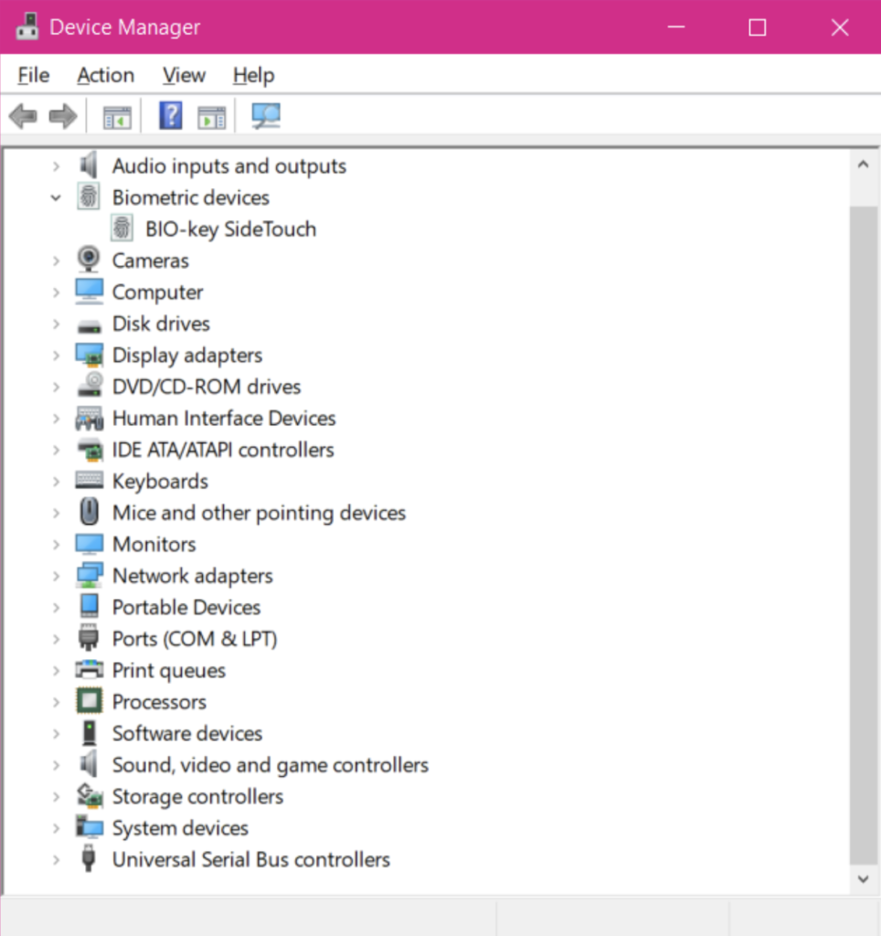Screen dimensions: 881x936
Task: Expand the Computer chevron
Action: pos(56,292)
